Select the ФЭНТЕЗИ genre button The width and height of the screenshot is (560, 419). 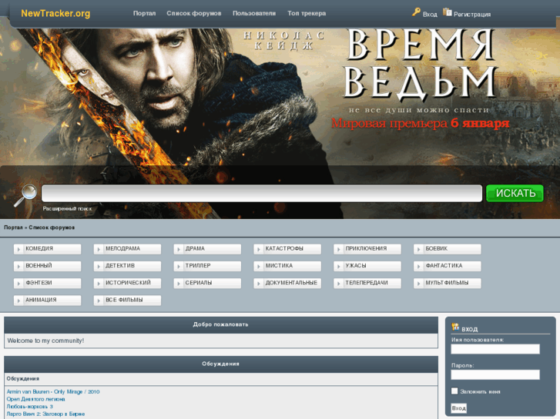(x=48, y=283)
